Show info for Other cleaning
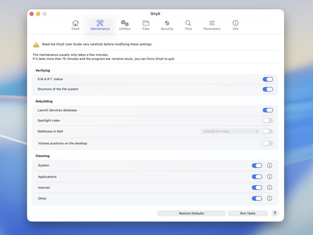The image size is (313, 235). coord(270,198)
